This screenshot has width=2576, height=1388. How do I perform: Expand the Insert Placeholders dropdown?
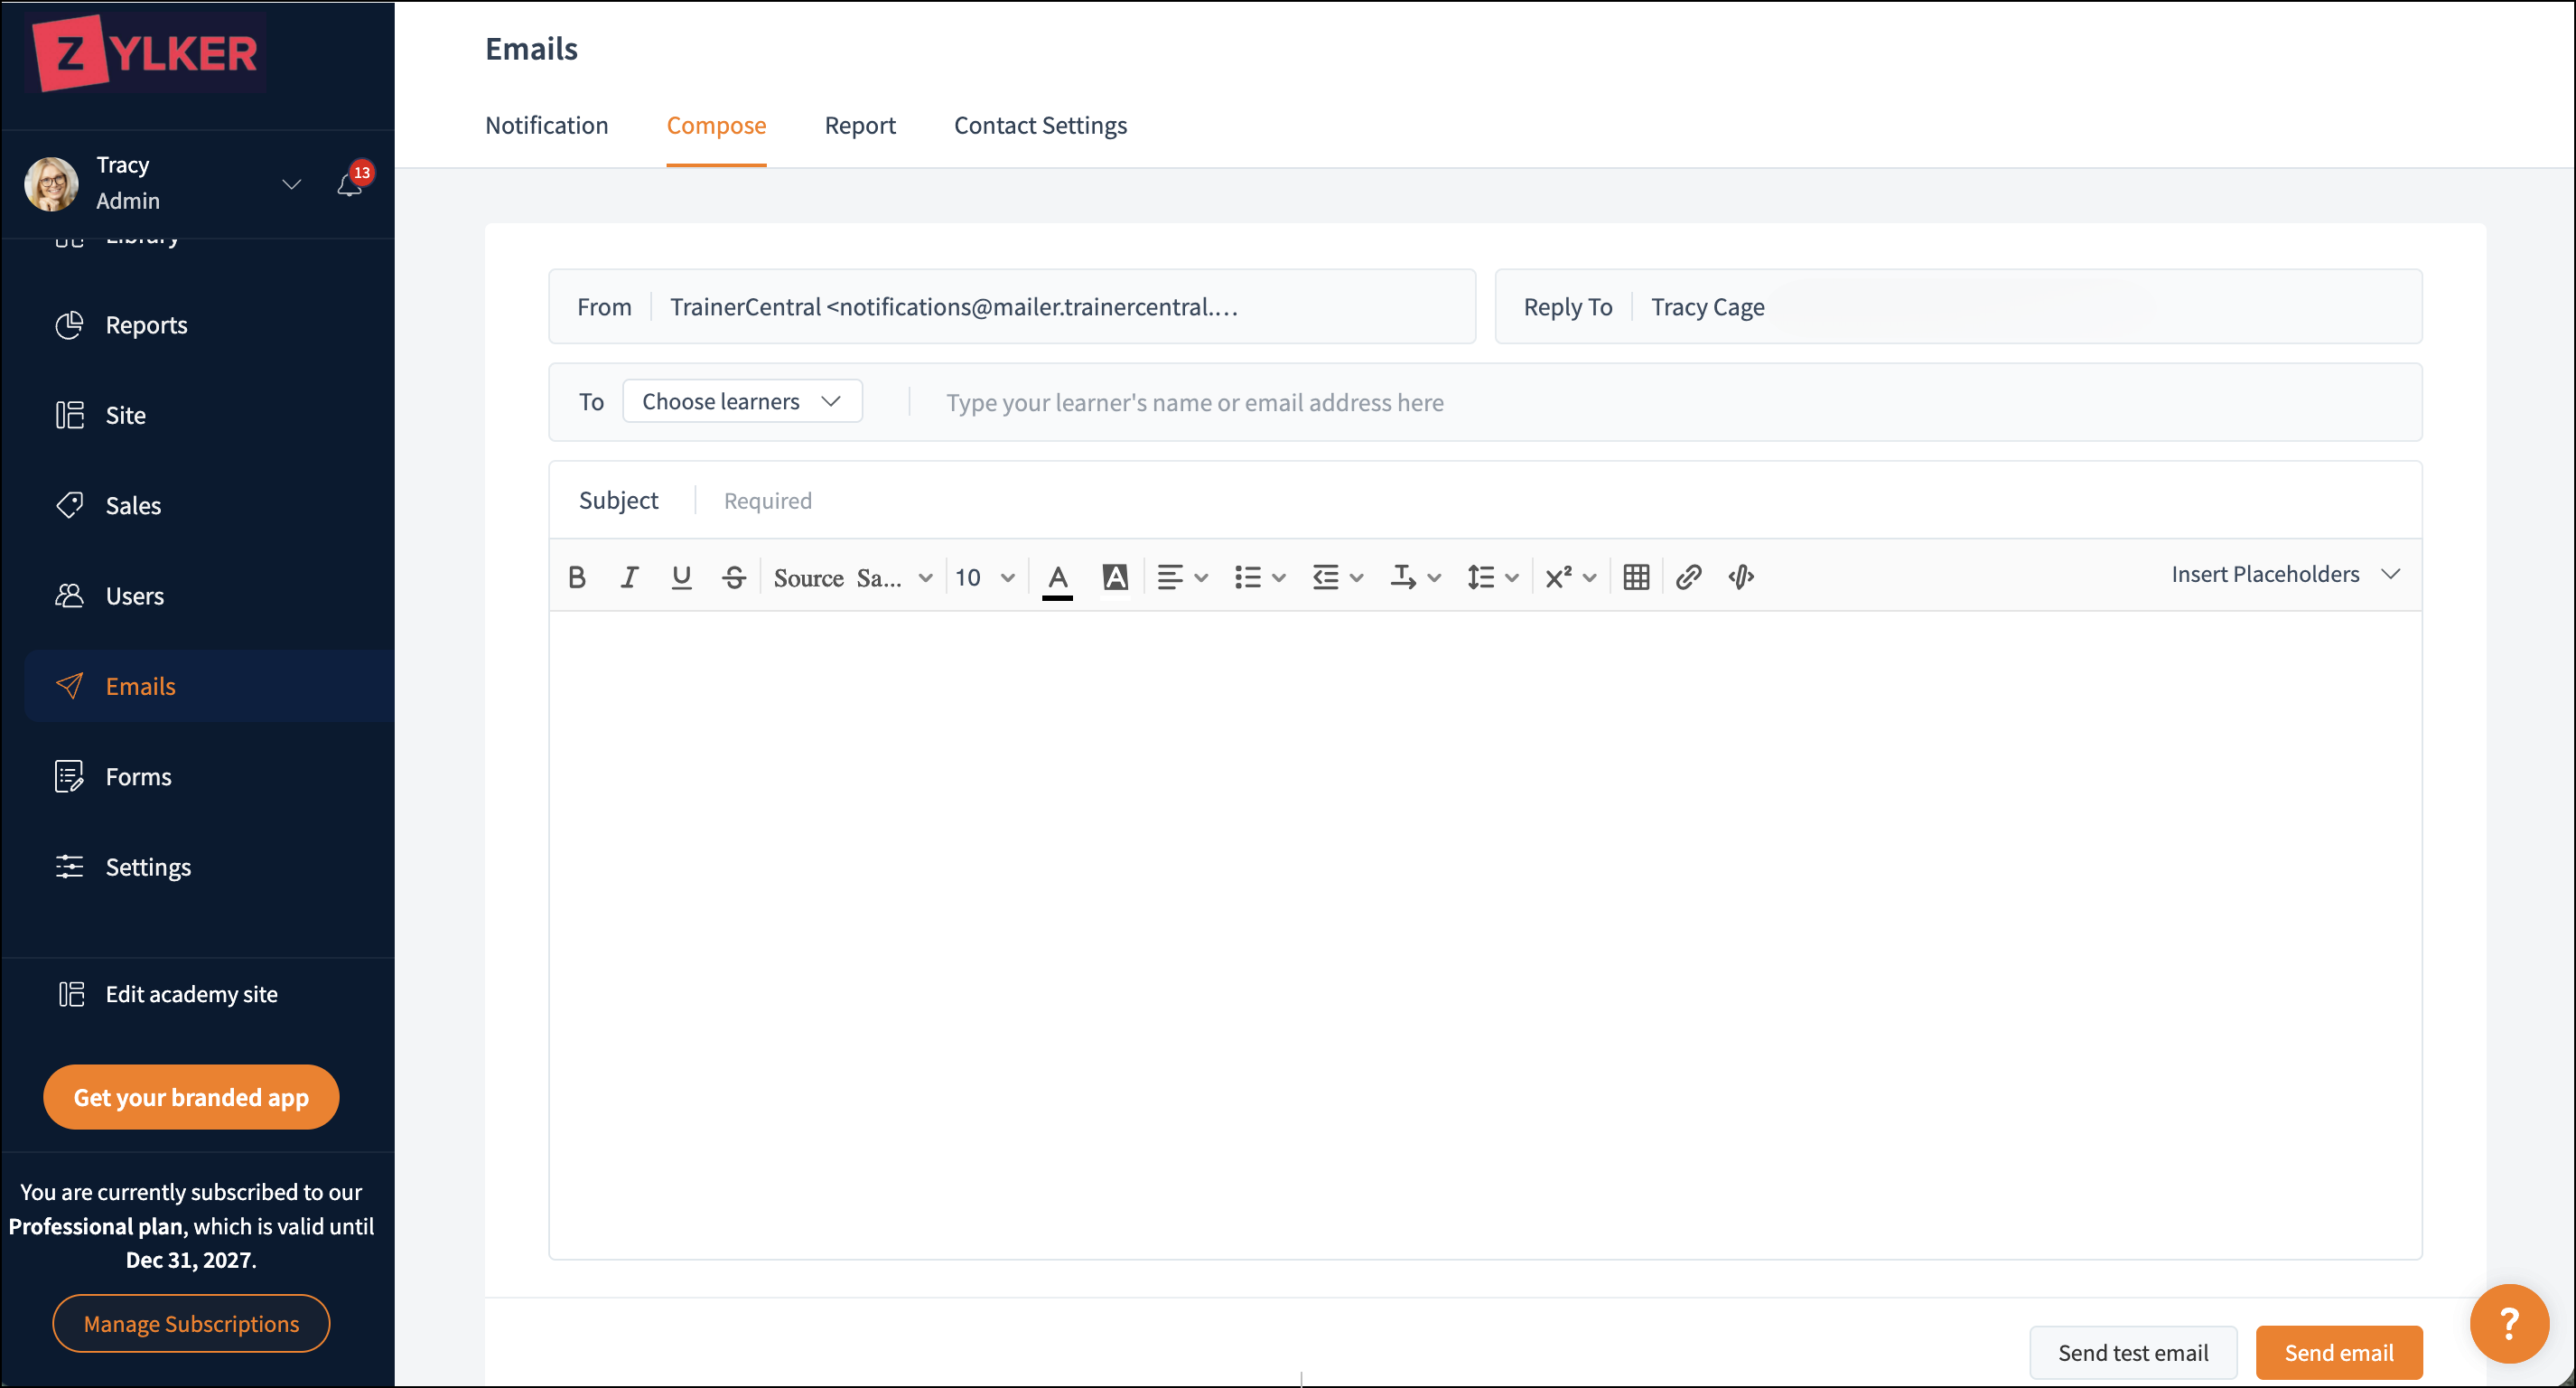[x=2285, y=575]
